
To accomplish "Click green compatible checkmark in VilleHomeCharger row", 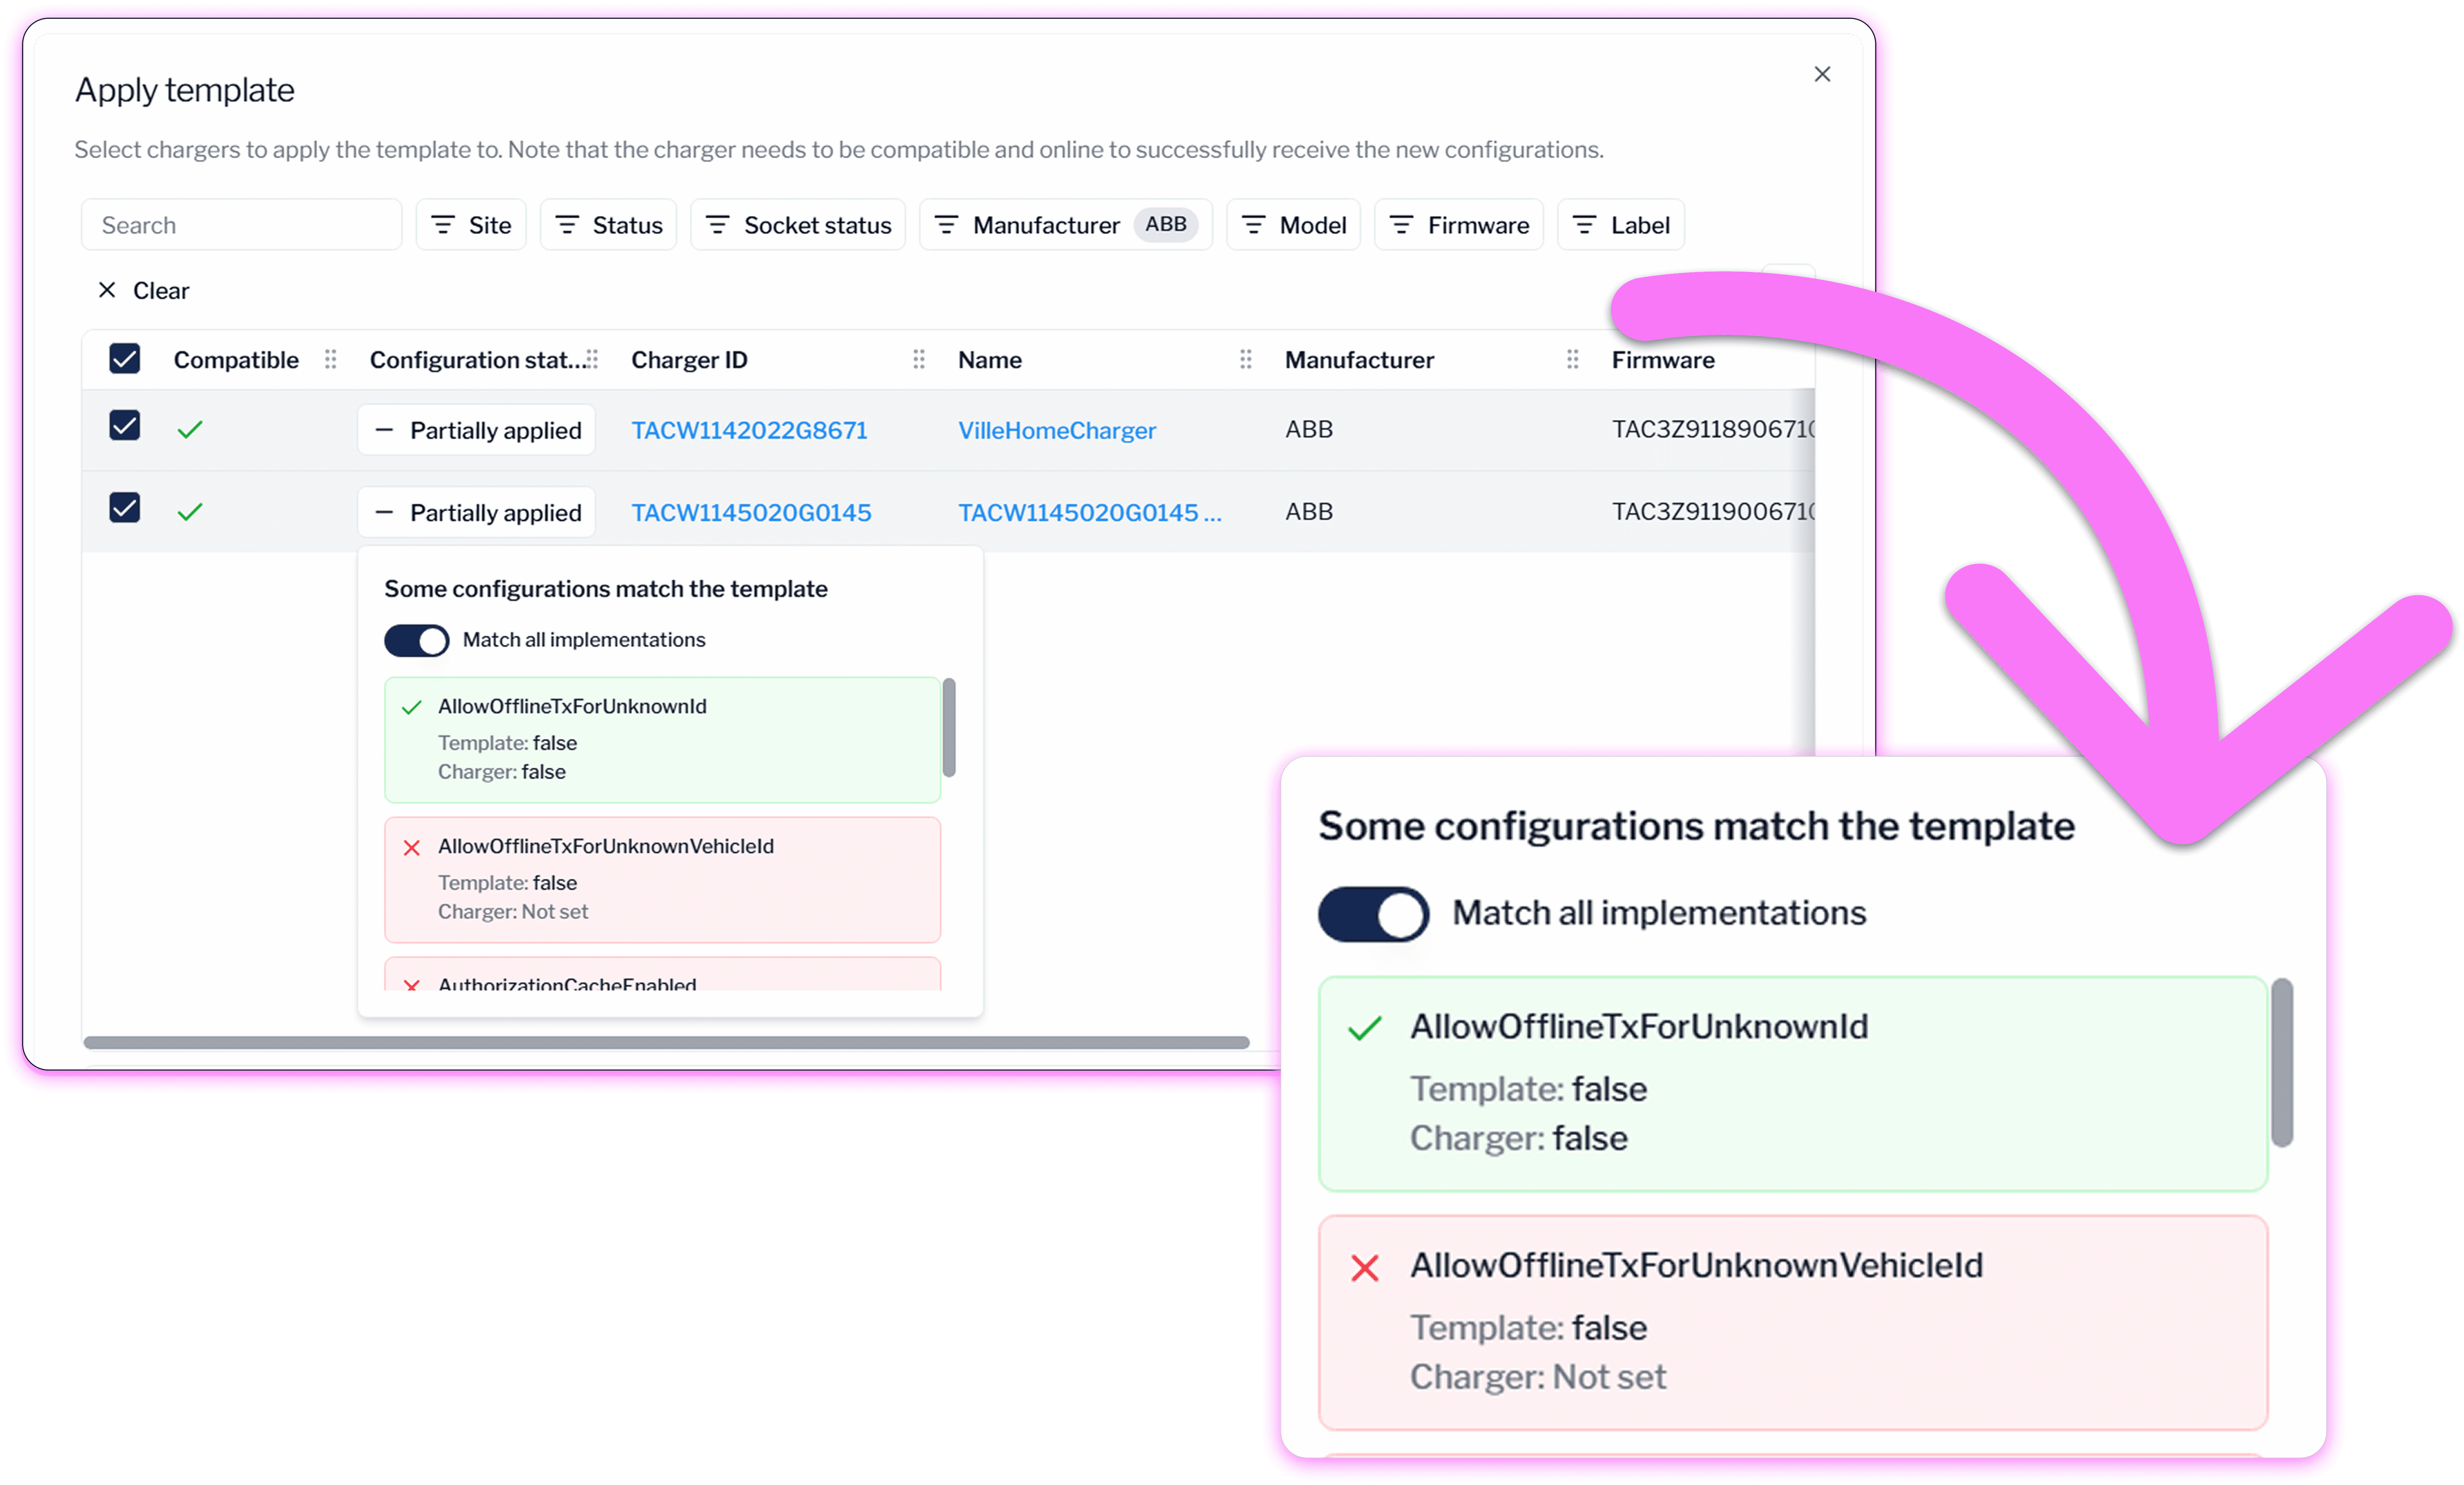I will coord(190,430).
